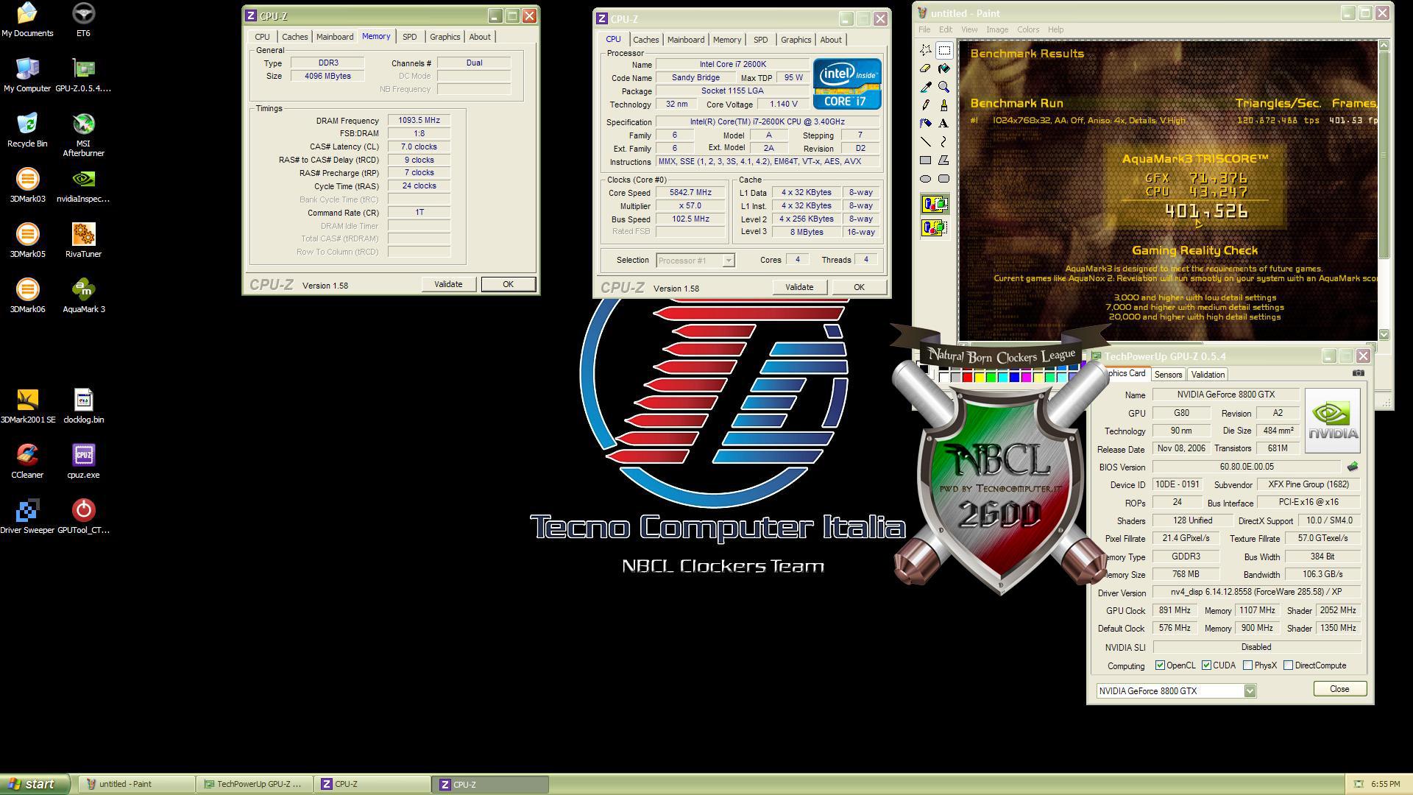Screen dimensions: 1413x795
Task: Choose the Rectangle shape tool
Action: (x=926, y=160)
